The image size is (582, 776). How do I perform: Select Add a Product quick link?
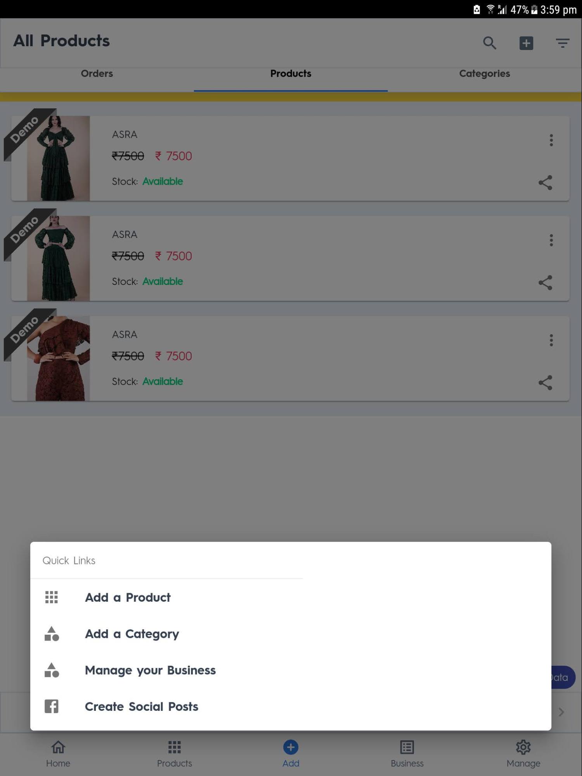tap(128, 597)
